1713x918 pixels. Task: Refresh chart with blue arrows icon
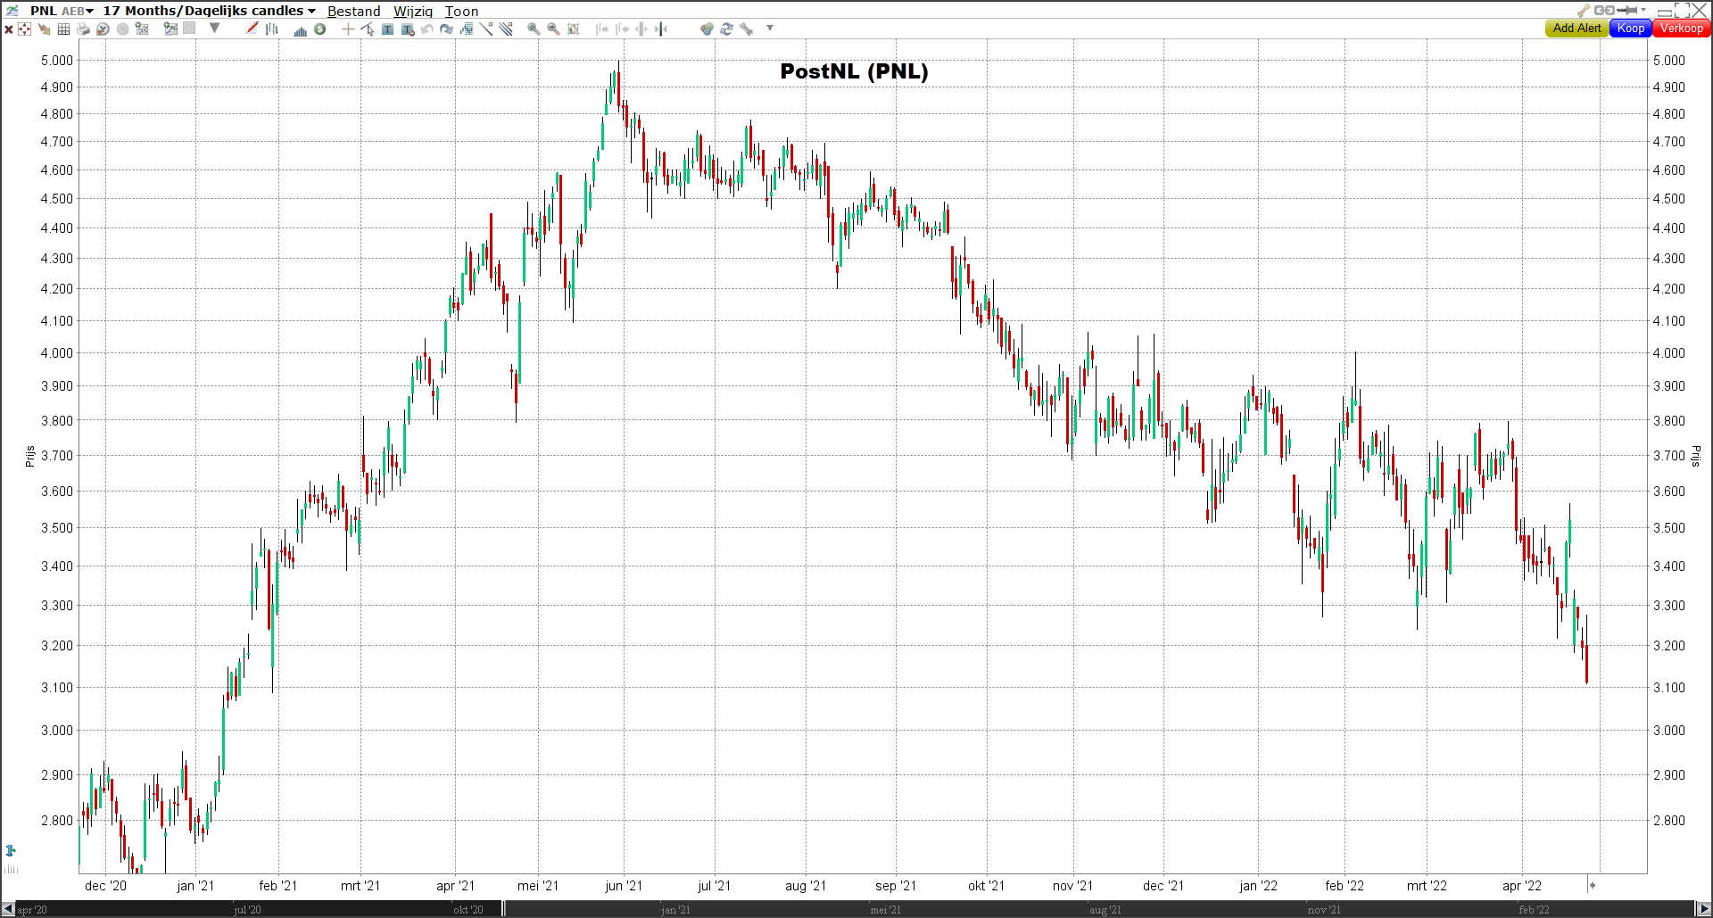[x=726, y=29]
